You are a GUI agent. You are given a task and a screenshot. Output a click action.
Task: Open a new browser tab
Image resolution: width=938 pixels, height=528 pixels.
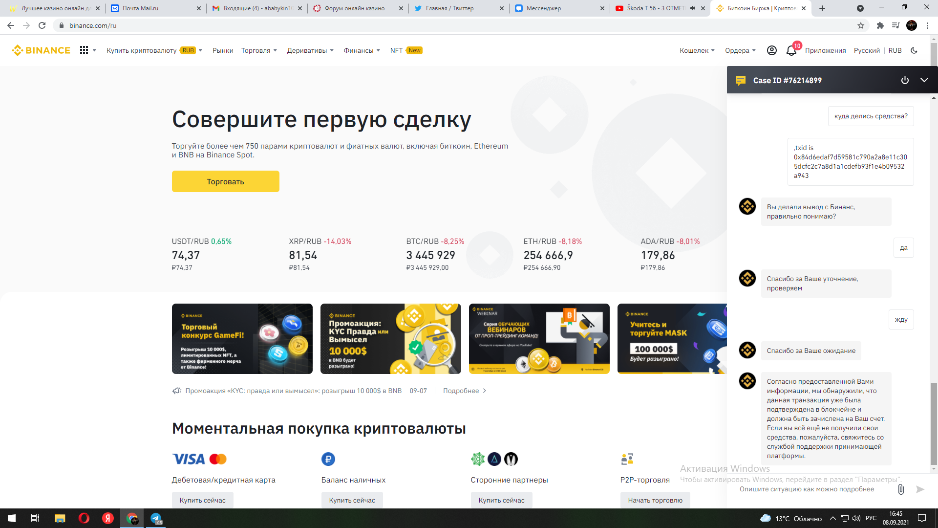[x=822, y=8]
